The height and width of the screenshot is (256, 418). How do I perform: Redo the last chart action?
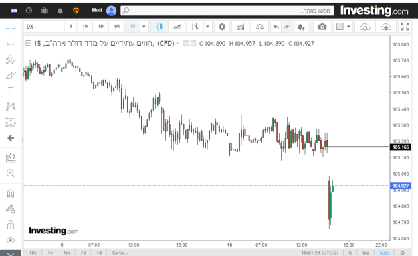(x=286, y=27)
